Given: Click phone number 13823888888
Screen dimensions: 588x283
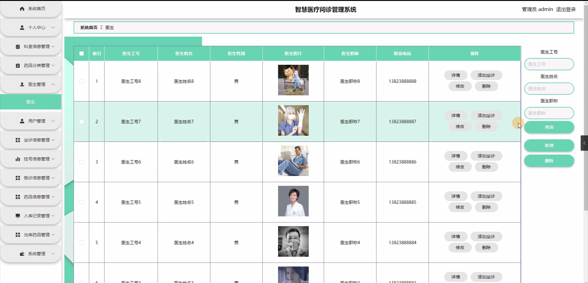Looking at the screenshot, I should (x=402, y=81).
